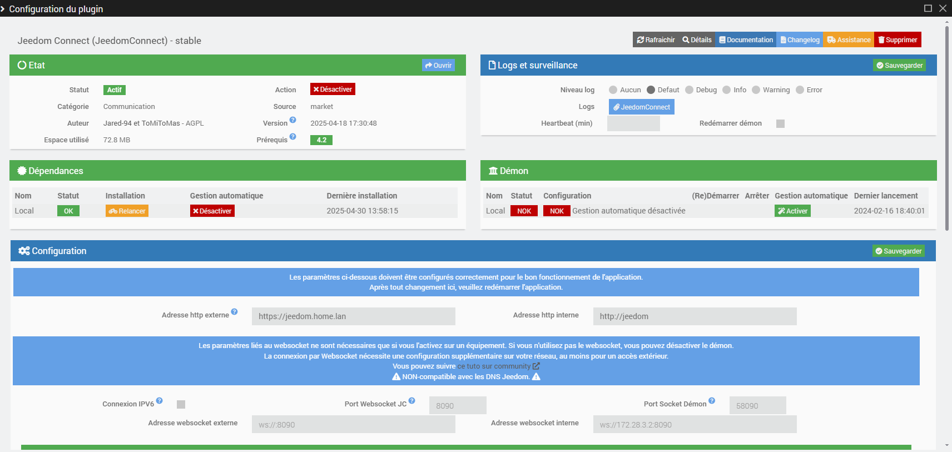The width and height of the screenshot is (952, 452).
Task: Click the Port Socket Démon field
Action: tap(758, 405)
